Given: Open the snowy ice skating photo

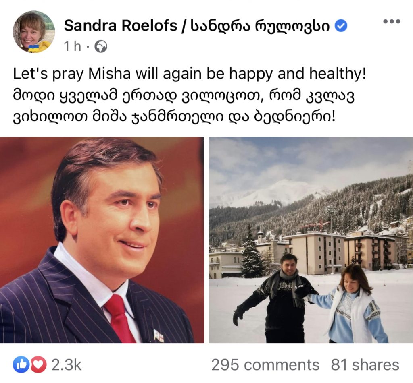Looking at the screenshot, I should pos(311,240).
